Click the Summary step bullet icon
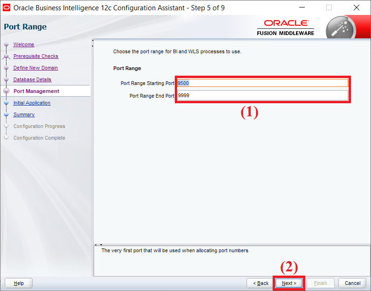The width and height of the screenshot is (371, 291). 7,114
